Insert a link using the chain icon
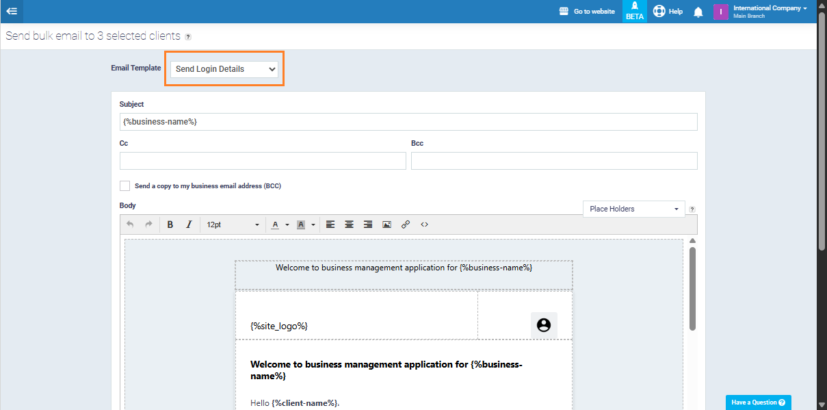 click(x=406, y=225)
